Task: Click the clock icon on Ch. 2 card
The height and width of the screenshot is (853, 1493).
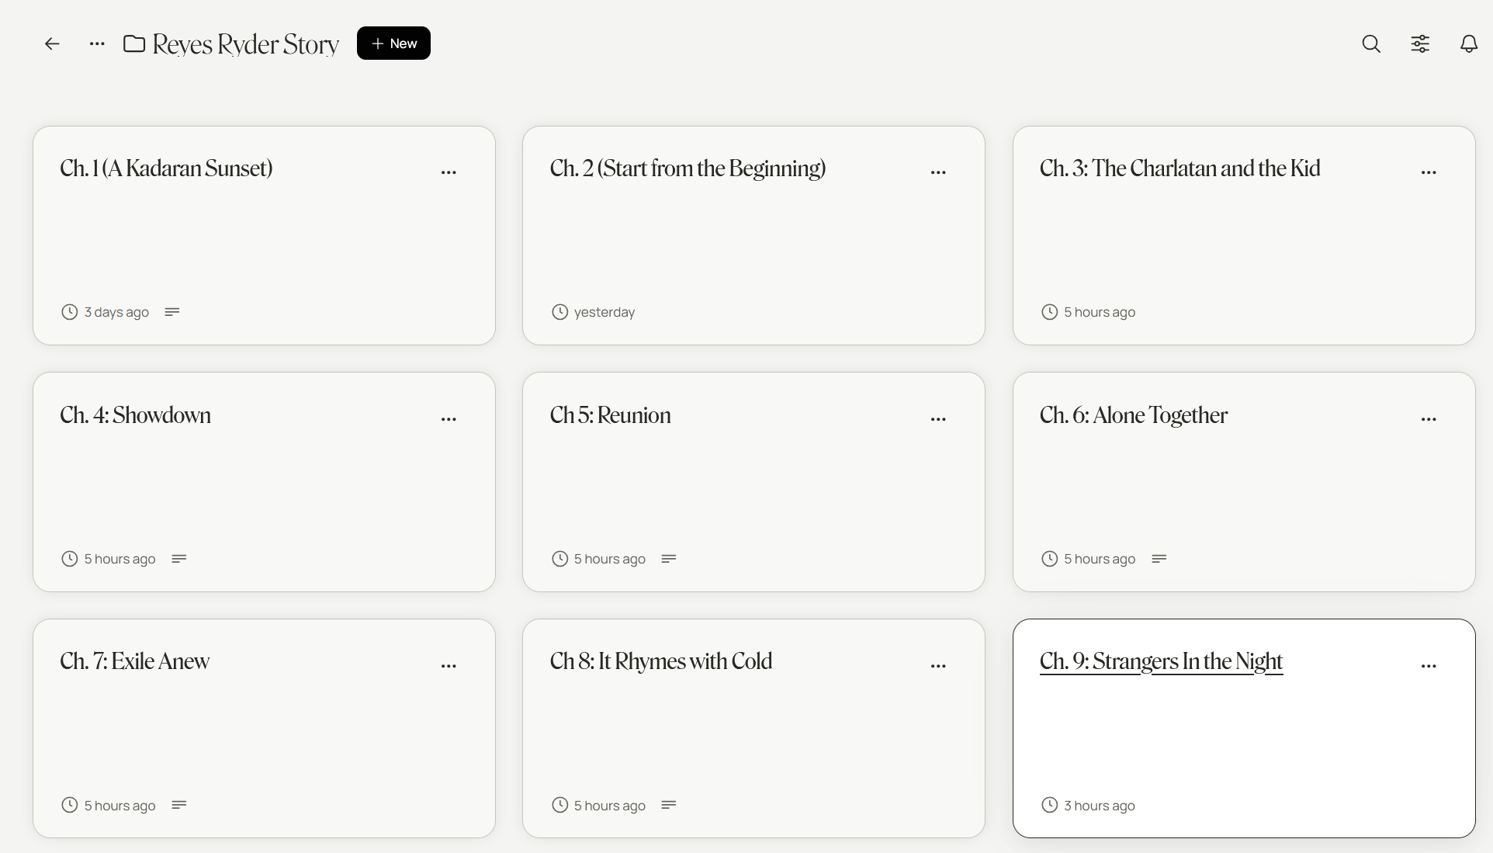Action: 559,312
